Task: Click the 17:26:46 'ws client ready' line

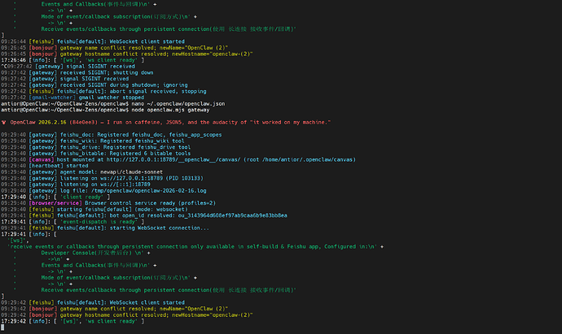Action: tap(72, 60)
